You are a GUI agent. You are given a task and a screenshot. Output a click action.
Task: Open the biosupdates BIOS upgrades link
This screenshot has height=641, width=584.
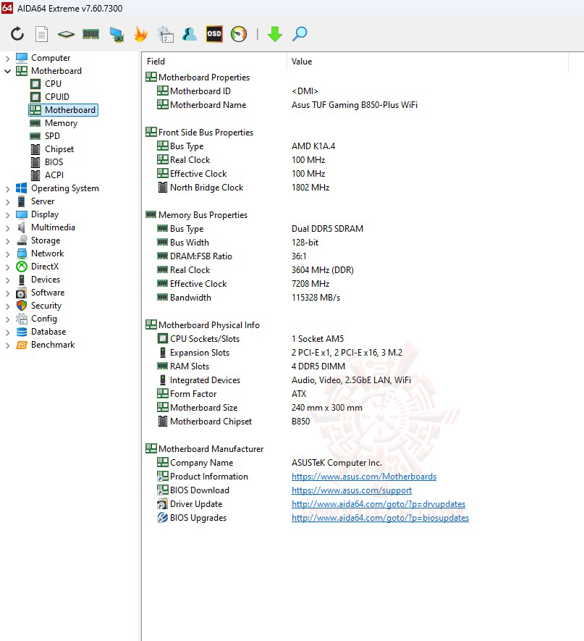[x=380, y=518]
